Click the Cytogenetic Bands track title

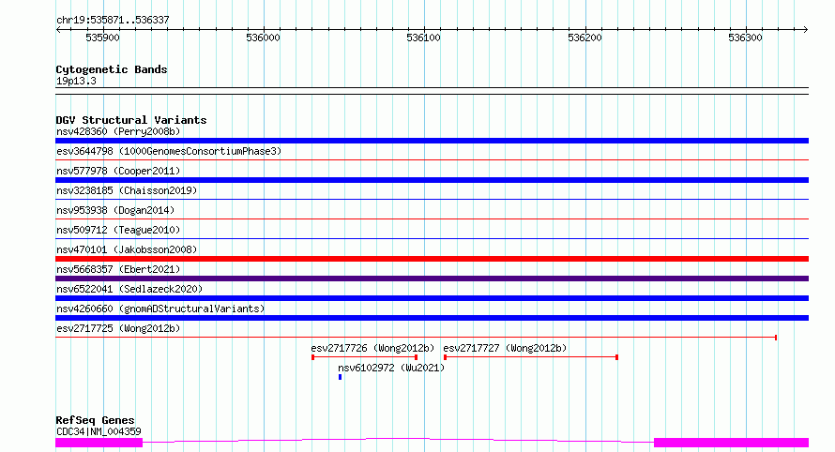pyautogui.click(x=112, y=69)
